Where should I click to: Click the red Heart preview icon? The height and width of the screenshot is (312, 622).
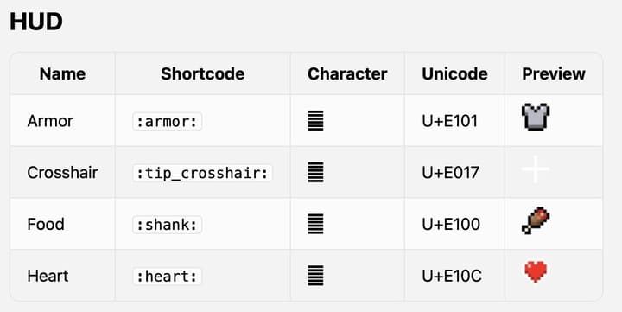pos(536,272)
